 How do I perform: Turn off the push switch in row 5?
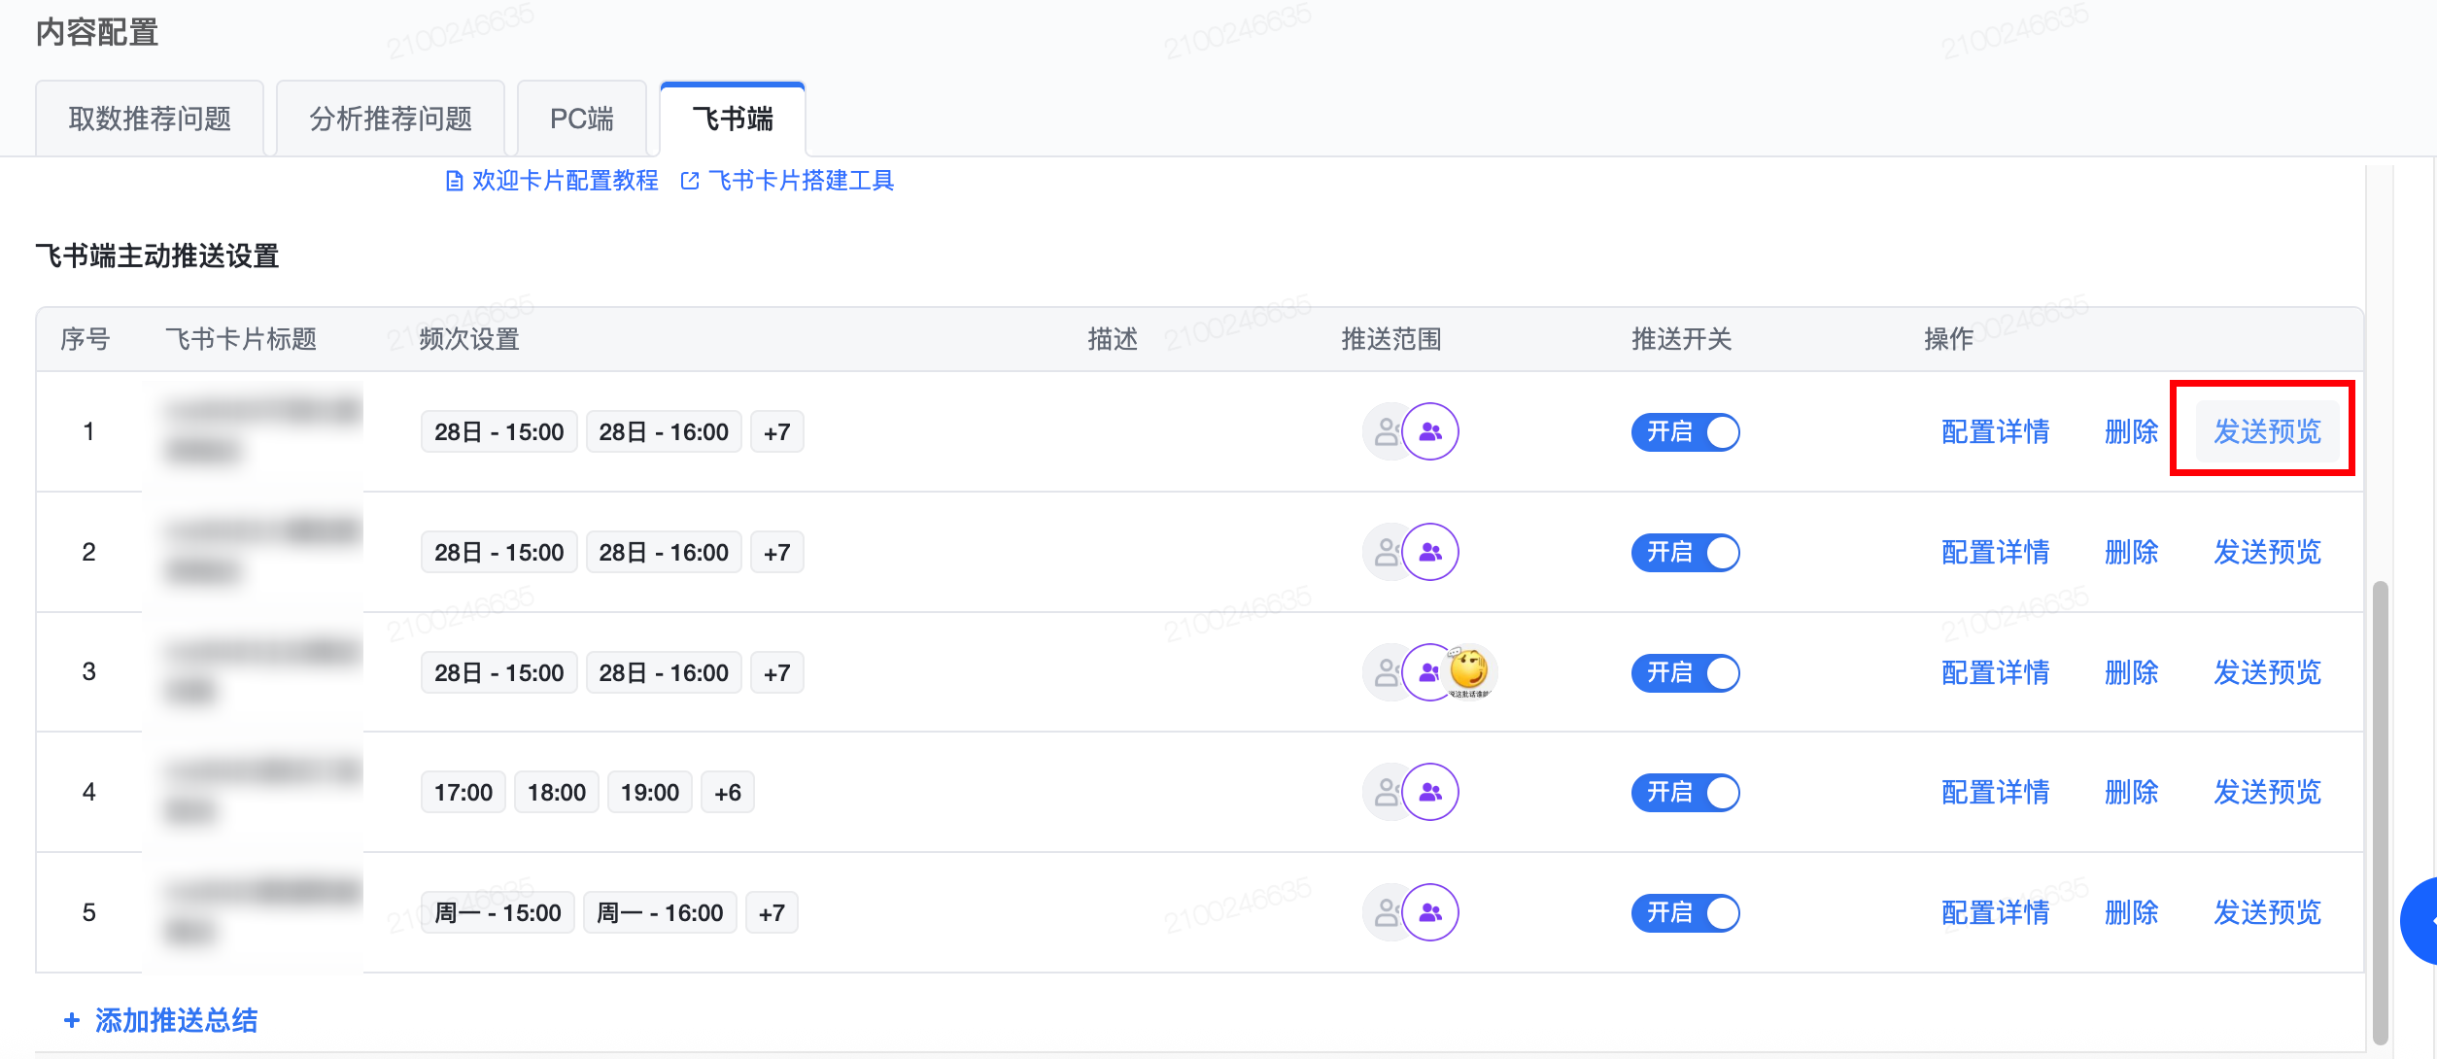coord(1685,912)
